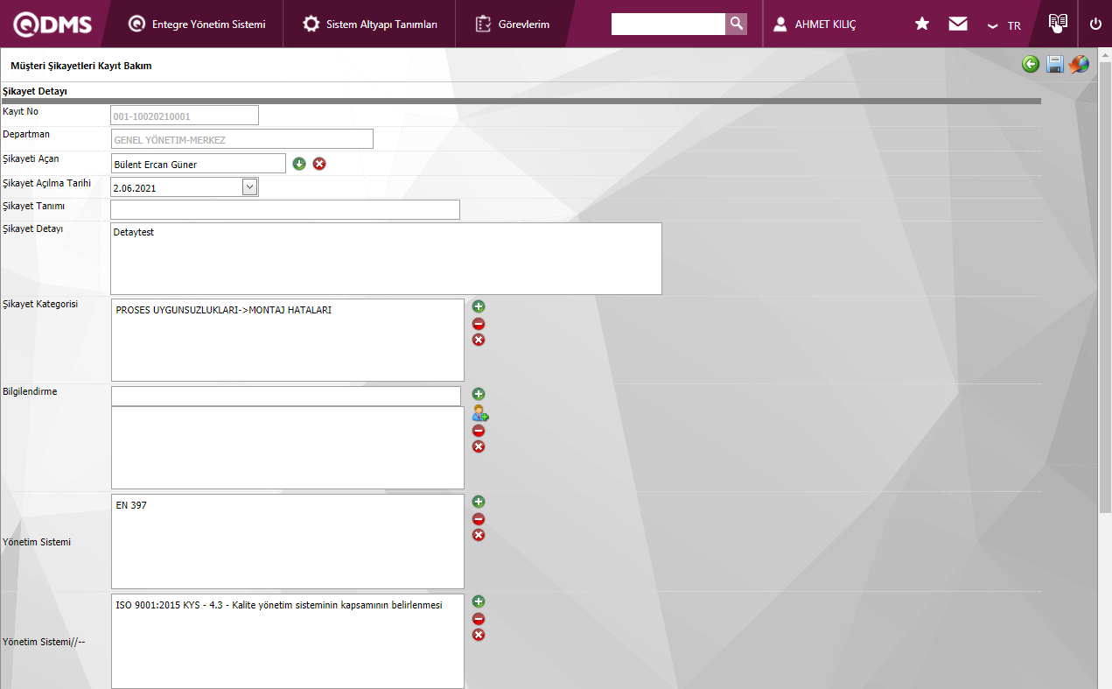Open Sistem Altyapı Tanımları menu

pos(369,25)
